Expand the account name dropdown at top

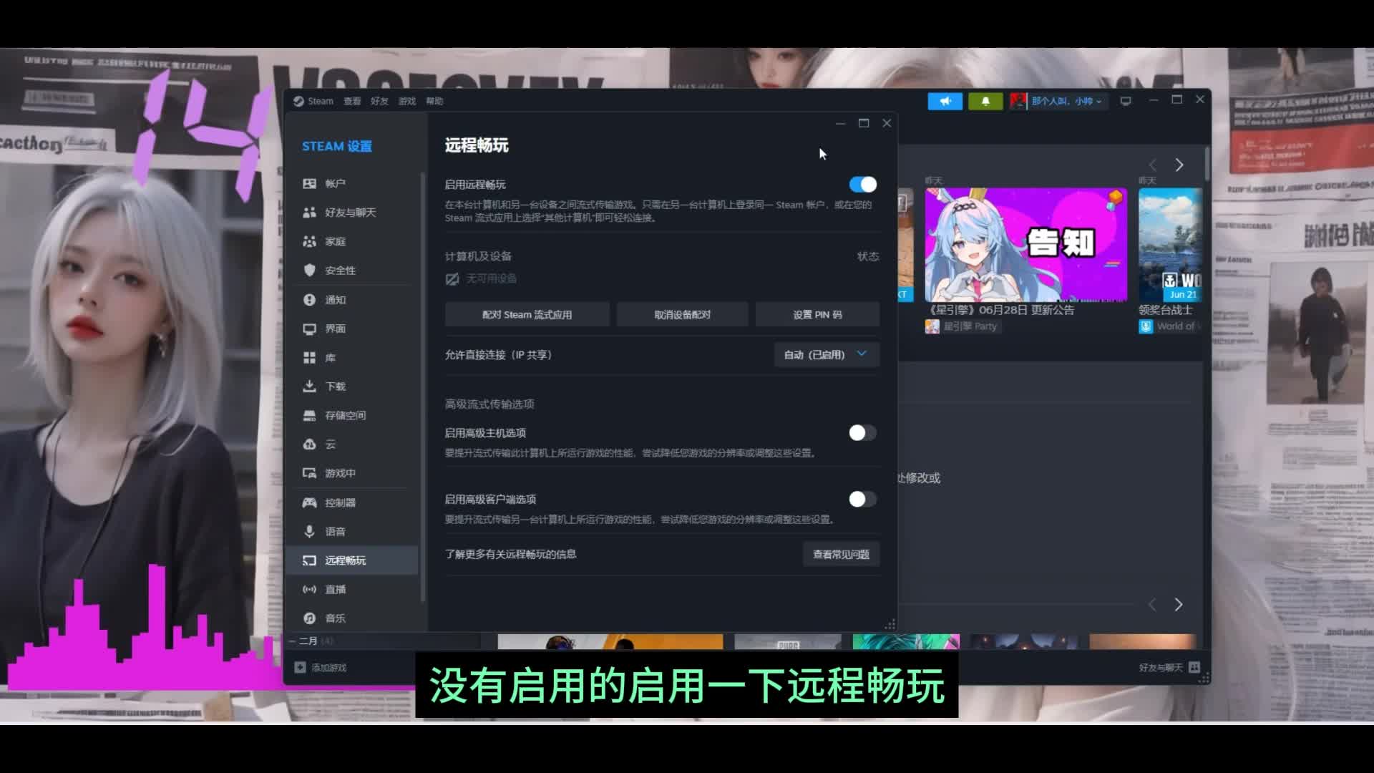click(1066, 101)
